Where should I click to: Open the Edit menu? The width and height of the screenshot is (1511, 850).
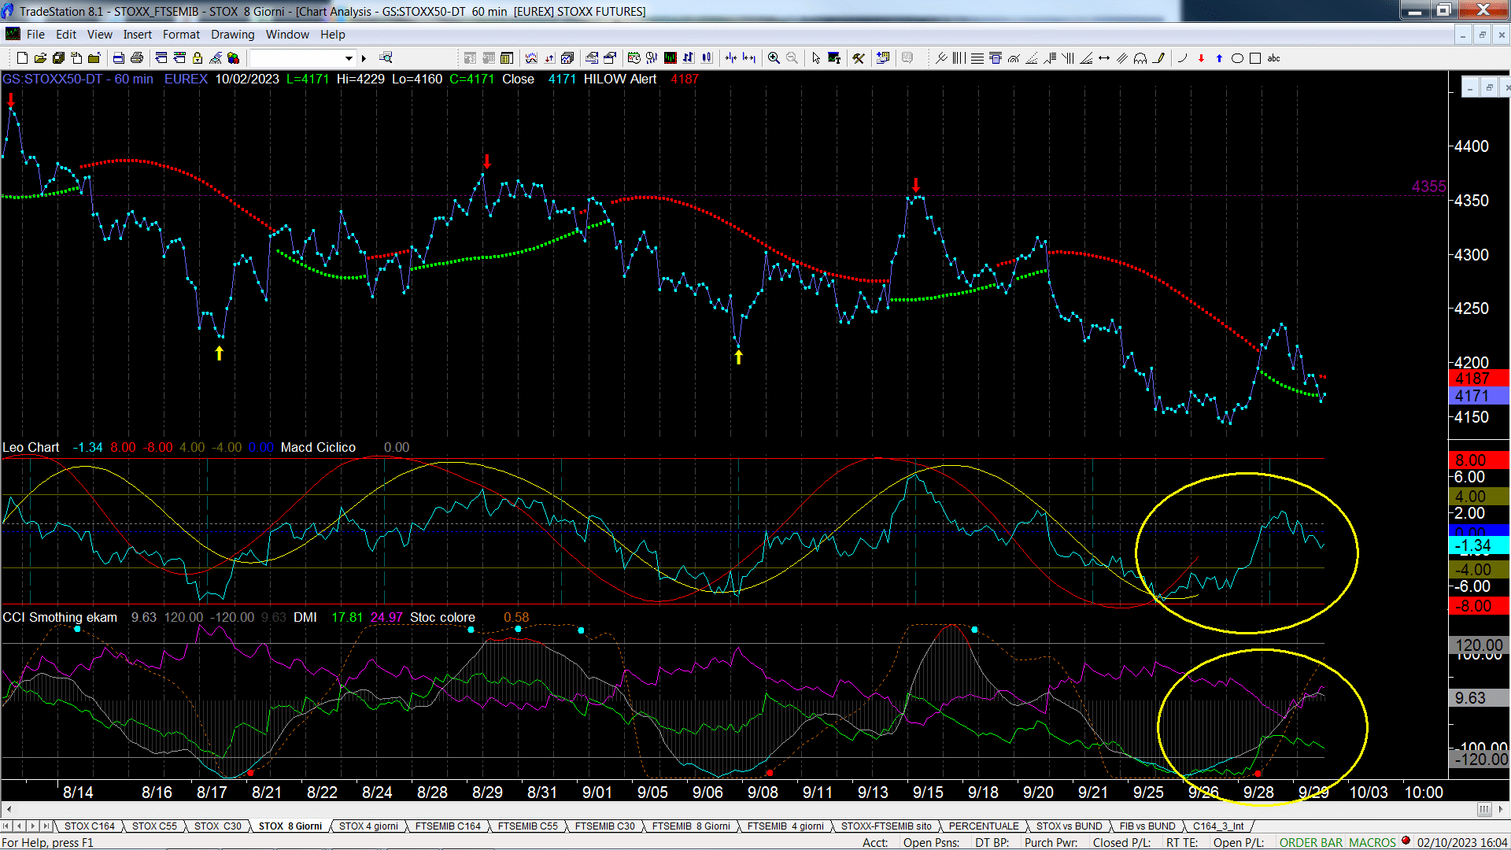(66, 35)
